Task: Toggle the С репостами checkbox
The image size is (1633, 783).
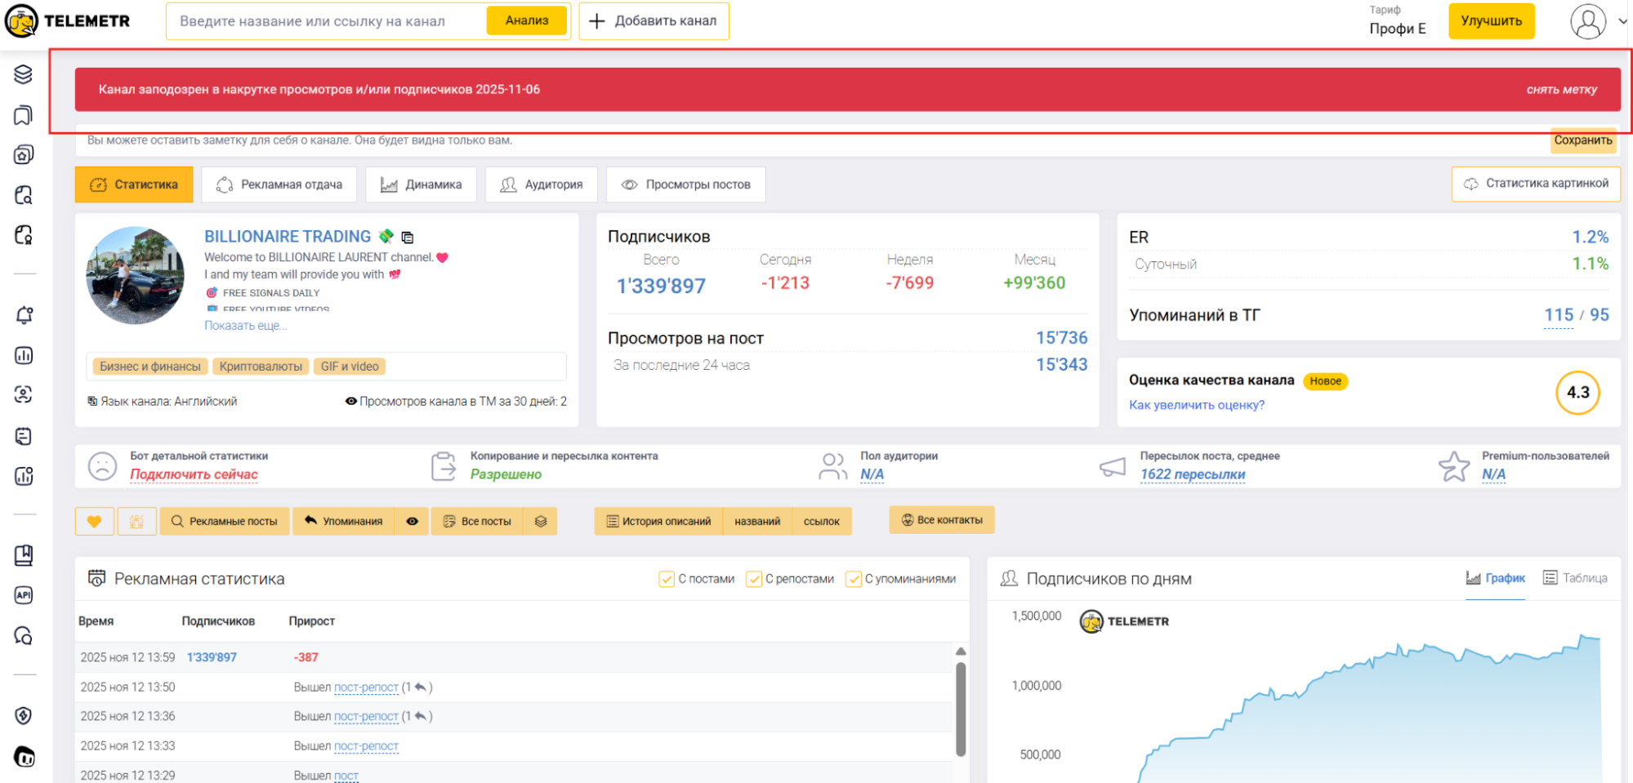Action: (753, 580)
